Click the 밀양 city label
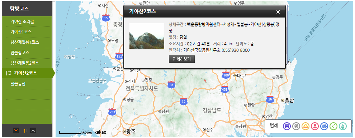This screenshot has height=138, width=355. [x=251, y=105]
